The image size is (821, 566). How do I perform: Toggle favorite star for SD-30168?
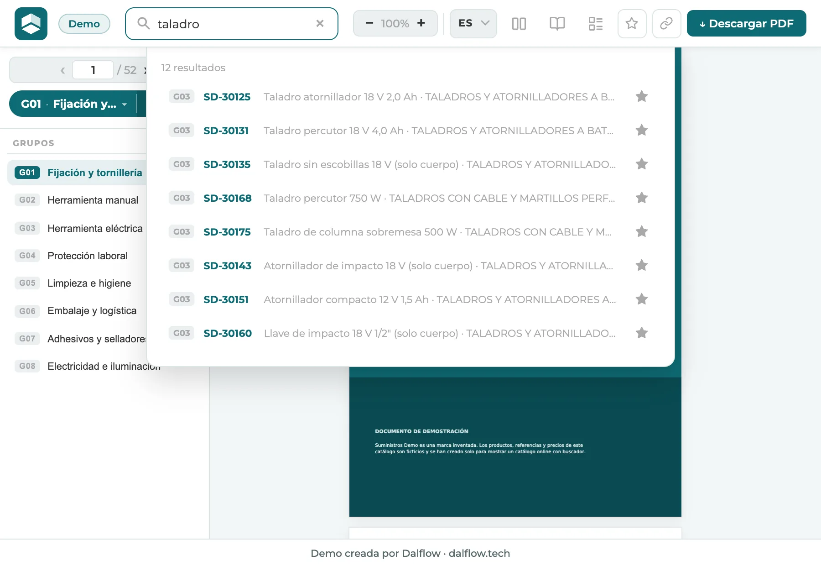click(642, 198)
